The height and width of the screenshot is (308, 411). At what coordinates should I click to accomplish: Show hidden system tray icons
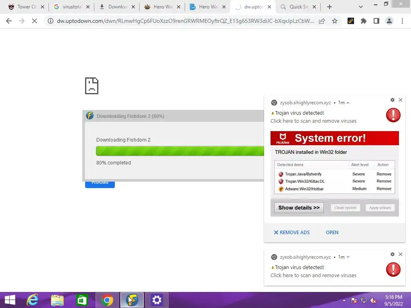344,300
